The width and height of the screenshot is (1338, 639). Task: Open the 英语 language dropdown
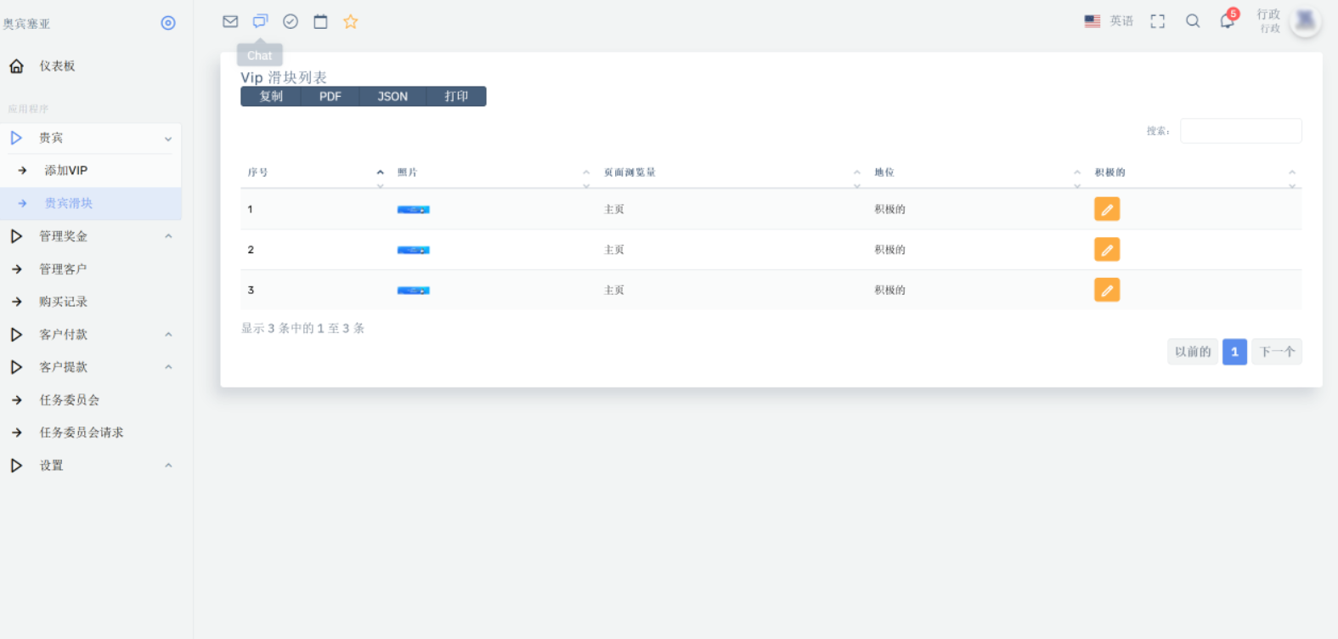[1109, 21]
